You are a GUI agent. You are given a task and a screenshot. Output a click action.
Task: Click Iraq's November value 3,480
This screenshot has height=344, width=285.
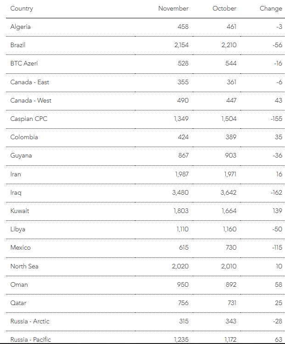(180, 192)
